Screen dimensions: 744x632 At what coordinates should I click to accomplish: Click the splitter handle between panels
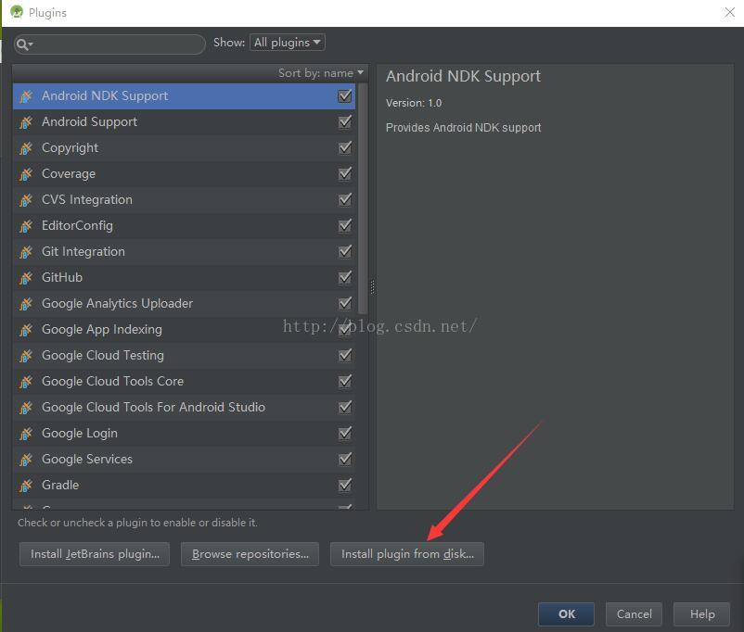coord(373,287)
